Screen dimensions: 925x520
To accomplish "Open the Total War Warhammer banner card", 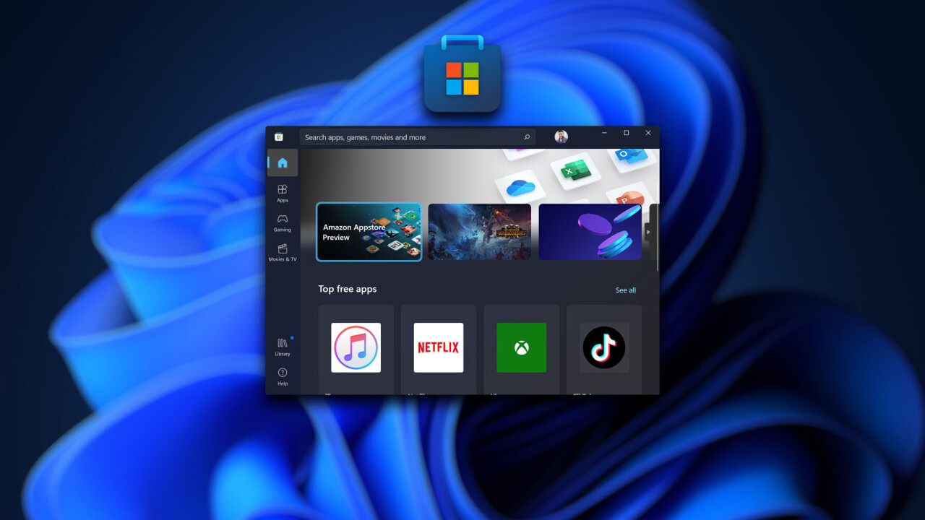I will [479, 232].
